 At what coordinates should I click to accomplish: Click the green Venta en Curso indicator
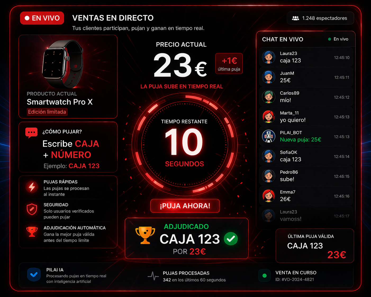tap(264, 276)
